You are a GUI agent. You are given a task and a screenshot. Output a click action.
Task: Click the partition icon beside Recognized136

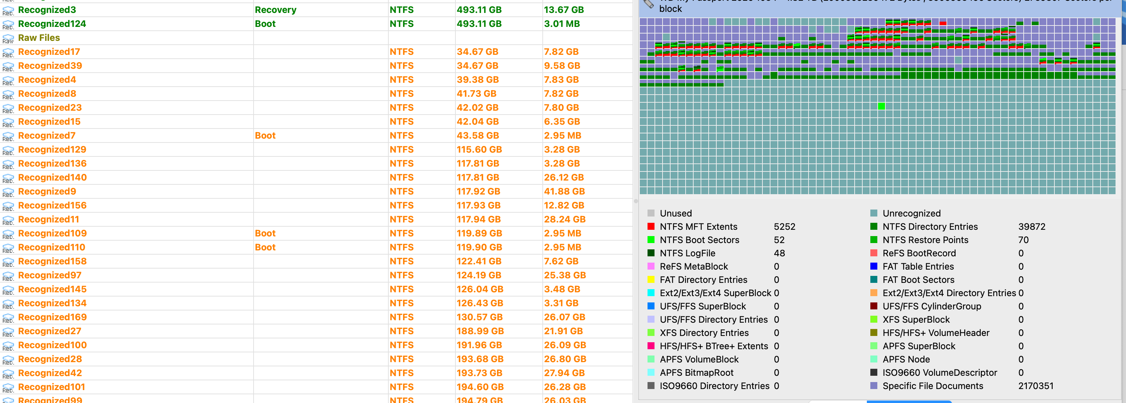[8, 164]
